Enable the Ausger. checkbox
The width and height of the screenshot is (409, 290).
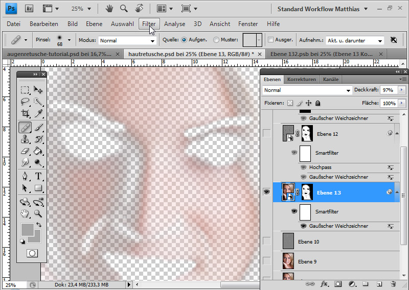pos(270,40)
